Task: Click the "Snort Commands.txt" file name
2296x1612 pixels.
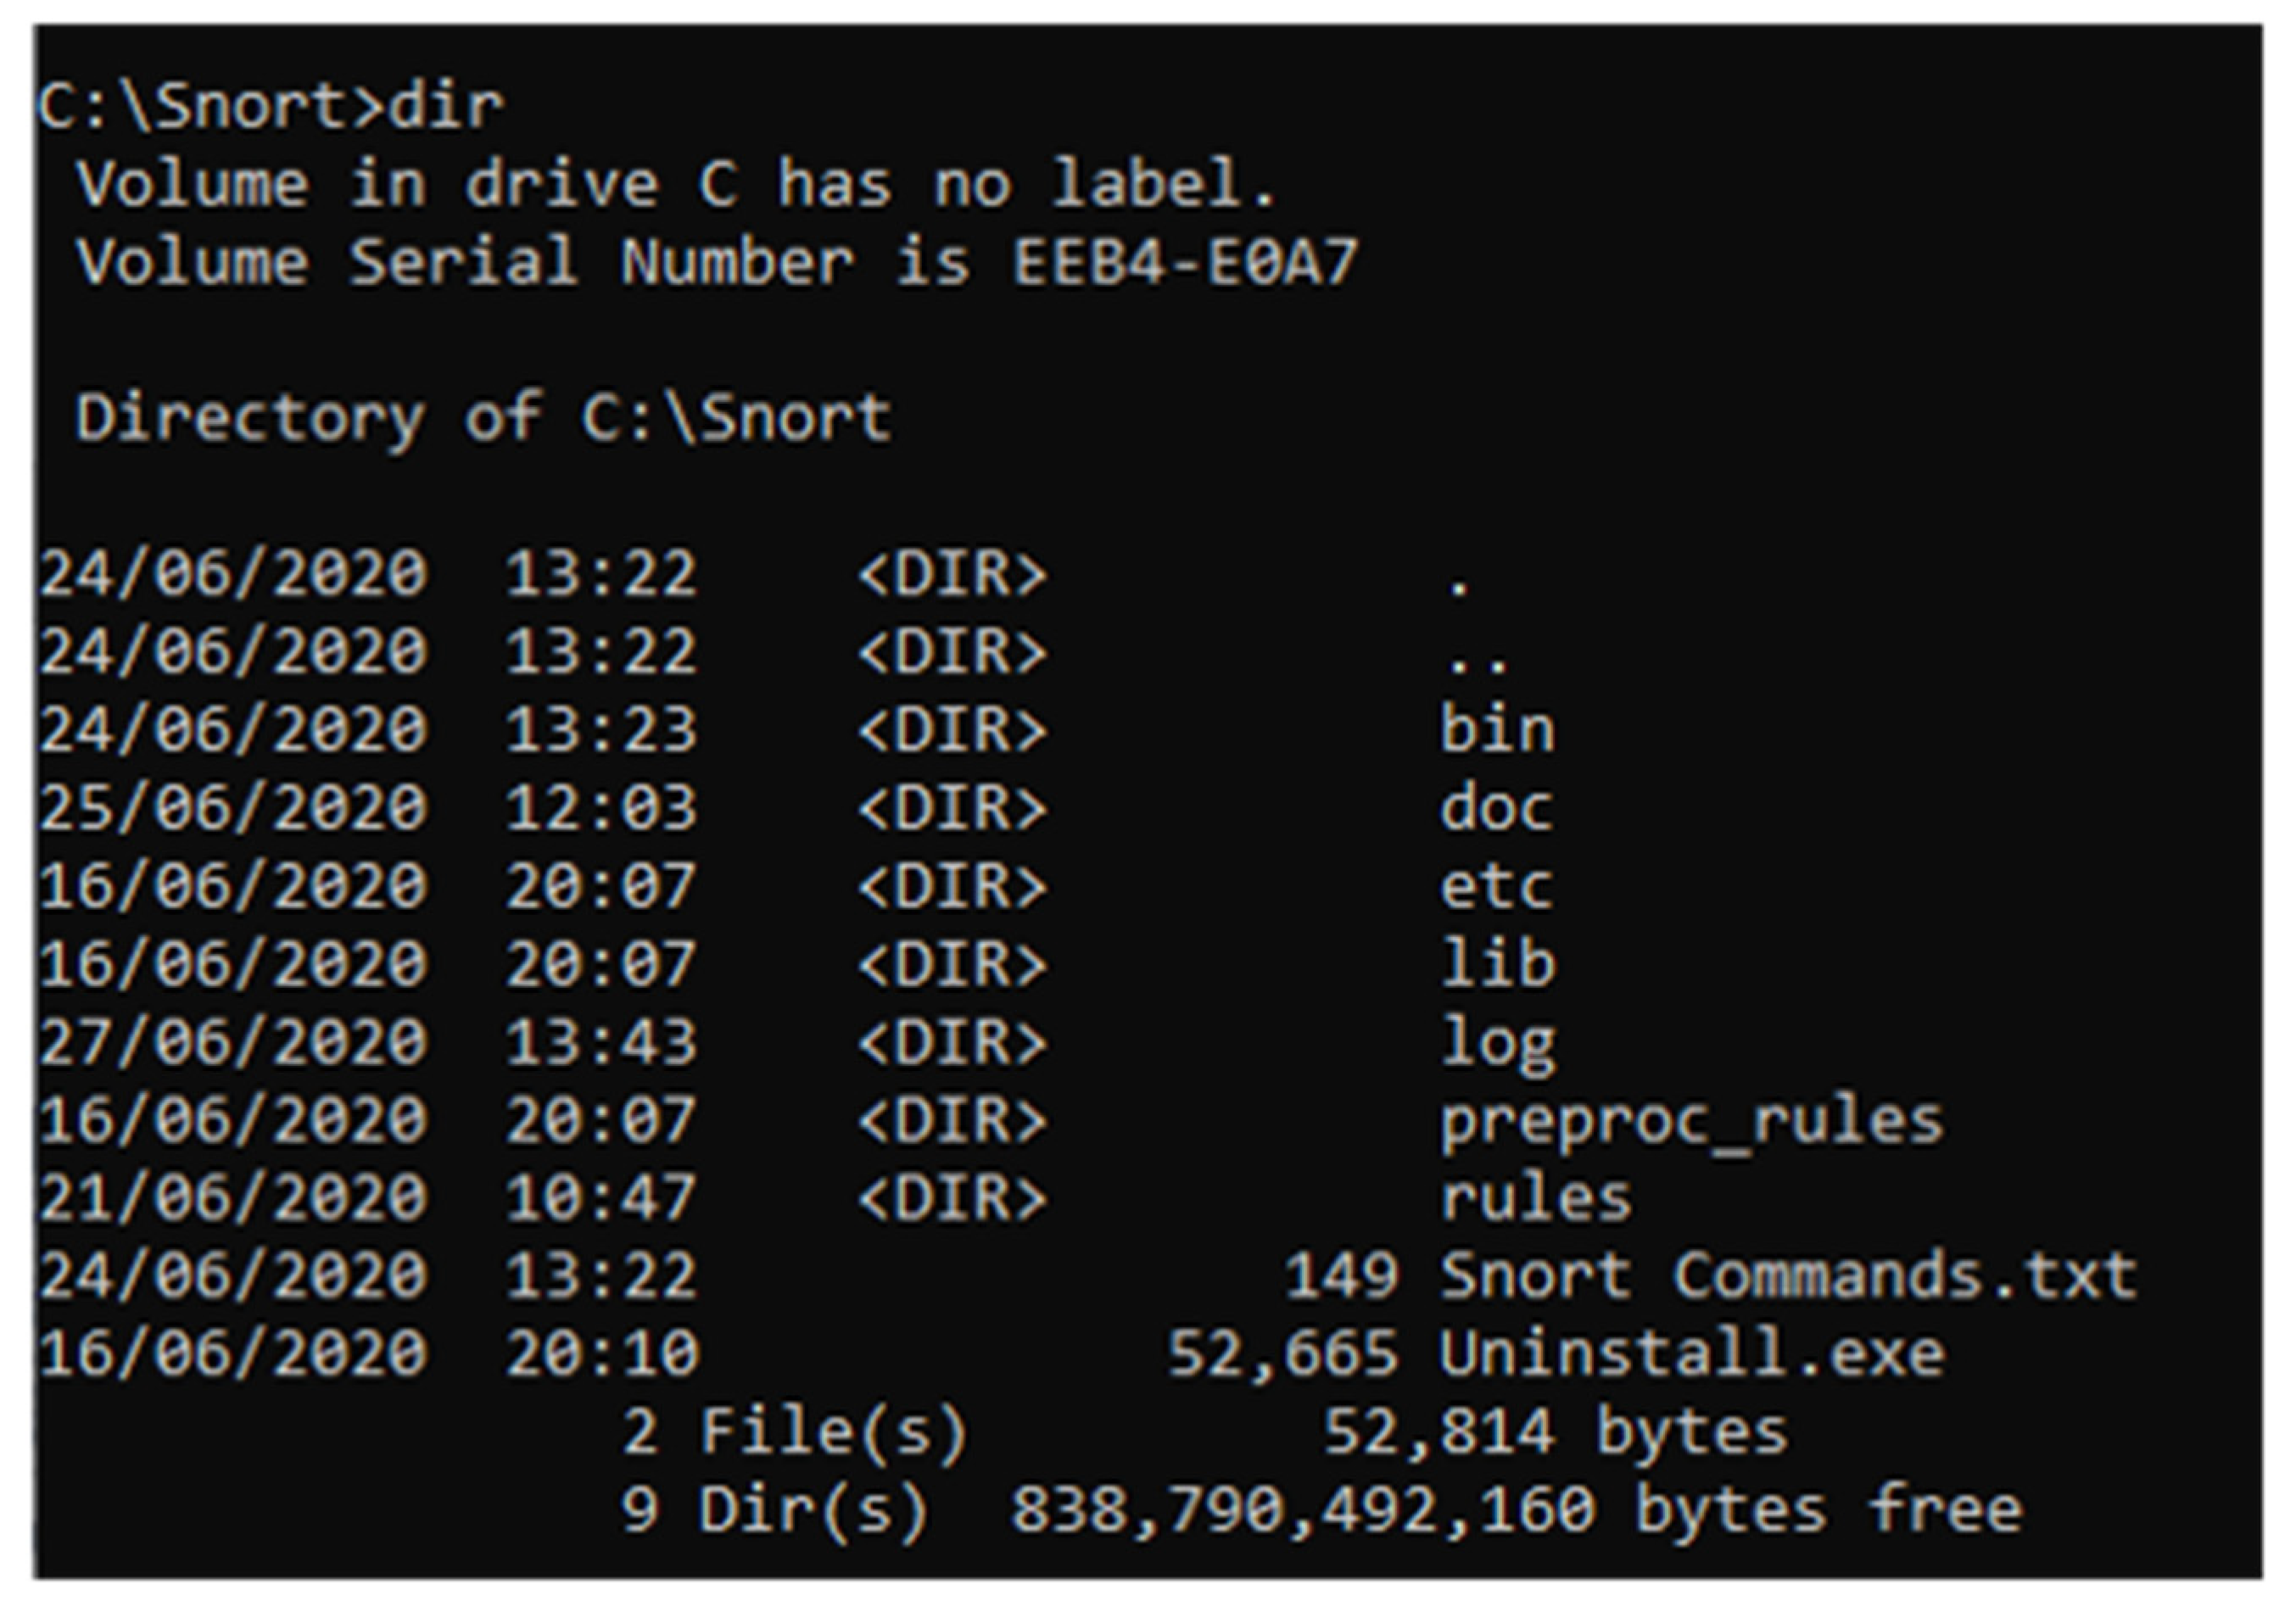Action: click(1788, 1276)
